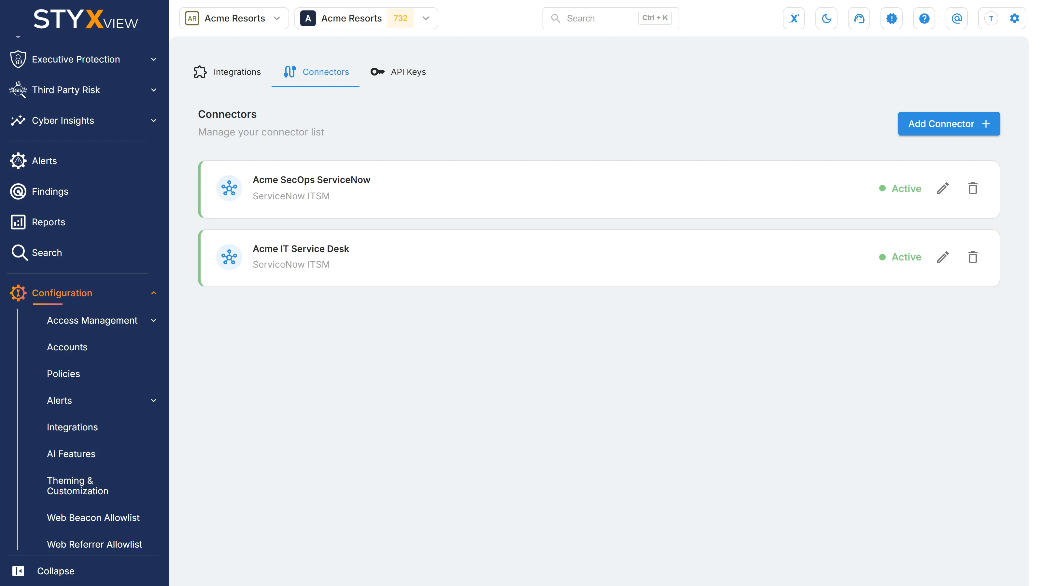Open the Acme Resorts 732 account dropdown
This screenshot has height=586, width=1042.
pos(366,18)
